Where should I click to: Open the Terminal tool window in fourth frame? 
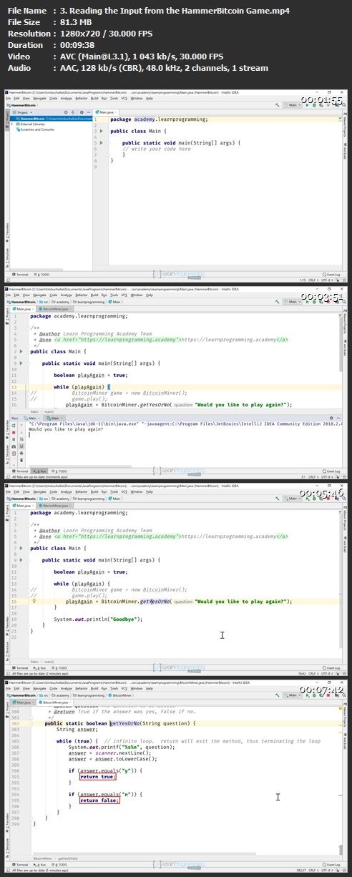[x=21, y=865]
